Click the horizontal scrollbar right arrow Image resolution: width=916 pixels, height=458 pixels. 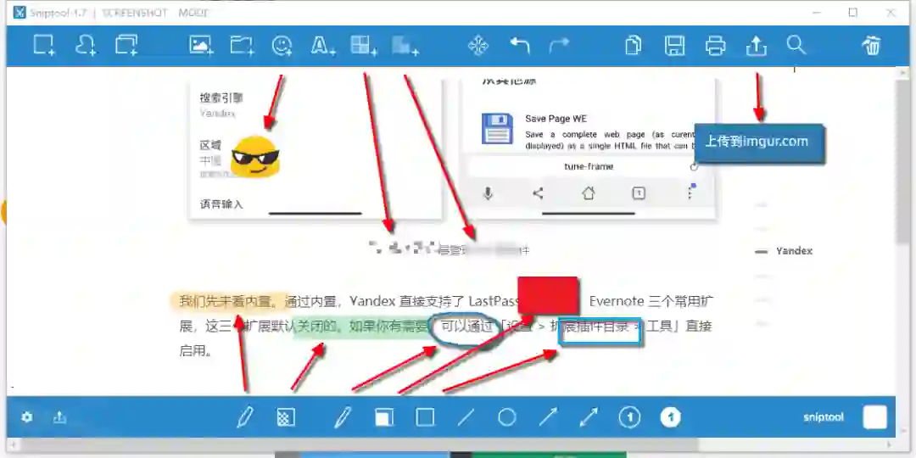pyautogui.click(x=889, y=445)
